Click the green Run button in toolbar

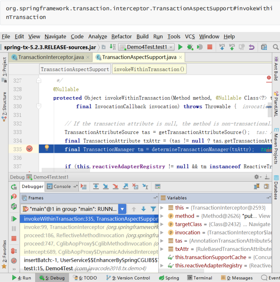coord(180,47)
